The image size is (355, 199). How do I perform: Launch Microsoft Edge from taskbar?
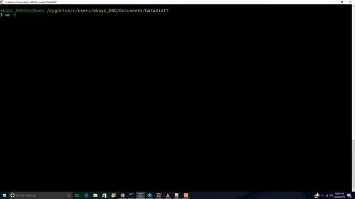(87, 195)
